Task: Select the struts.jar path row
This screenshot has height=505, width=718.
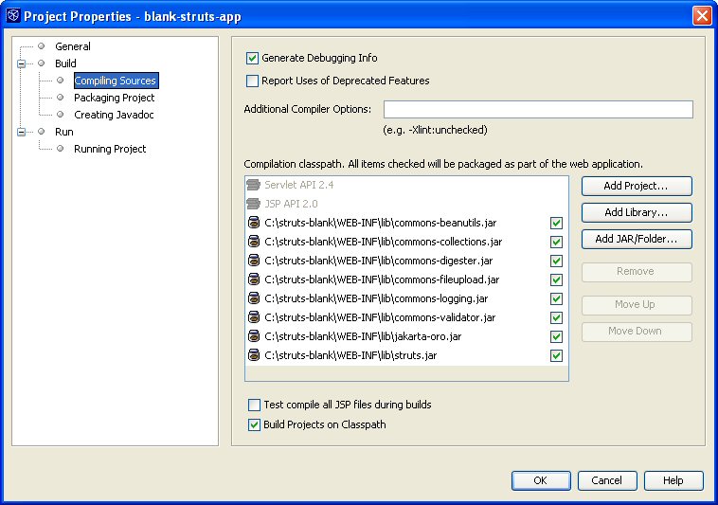Action: click(x=406, y=355)
